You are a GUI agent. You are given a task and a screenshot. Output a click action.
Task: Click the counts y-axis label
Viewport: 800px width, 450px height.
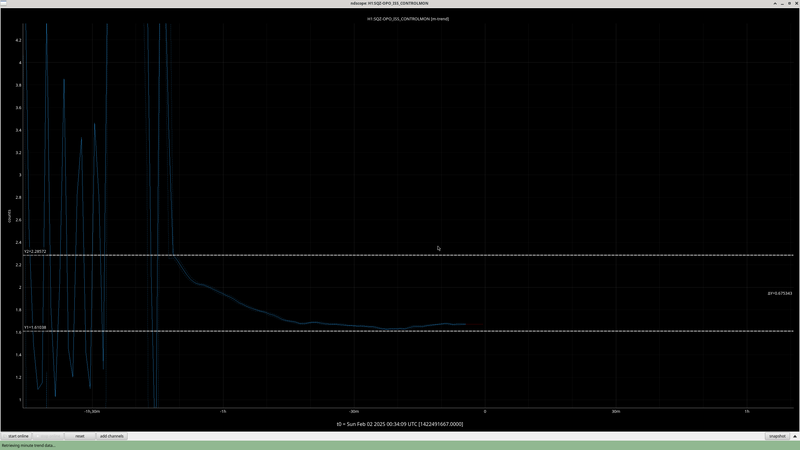(9, 216)
